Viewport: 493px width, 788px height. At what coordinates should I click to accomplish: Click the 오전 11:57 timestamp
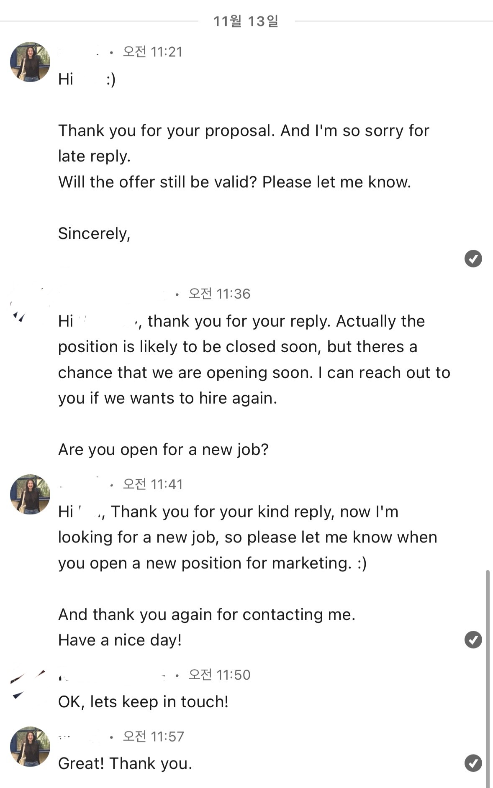pos(153,736)
